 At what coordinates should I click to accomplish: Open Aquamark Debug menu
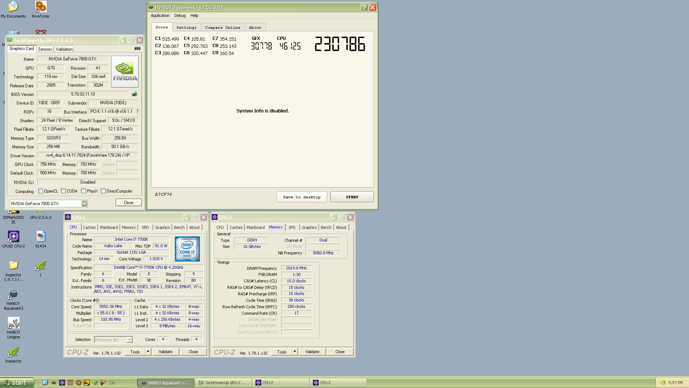tap(180, 15)
